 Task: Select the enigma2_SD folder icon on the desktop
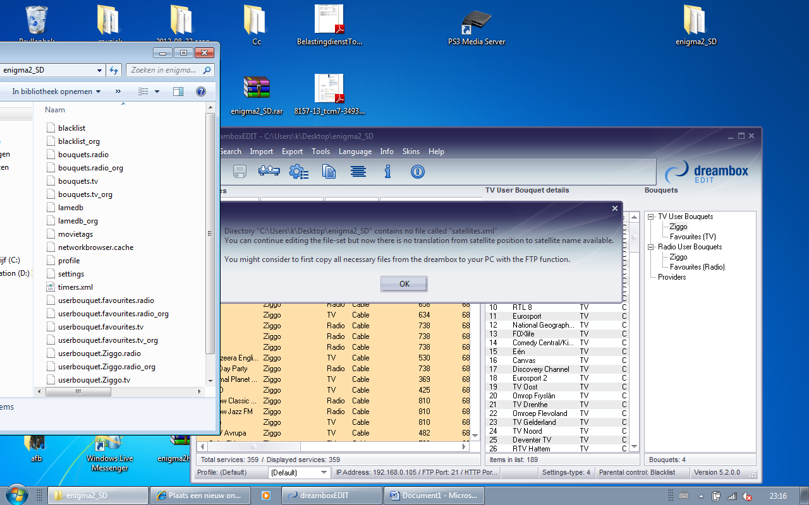tap(696, 25)
